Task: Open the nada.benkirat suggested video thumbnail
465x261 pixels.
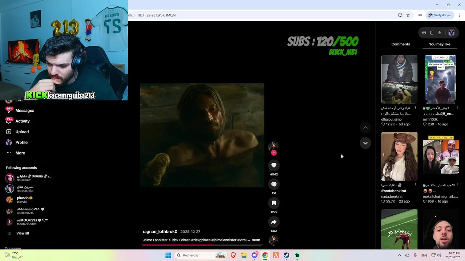Action: [399, 156]
